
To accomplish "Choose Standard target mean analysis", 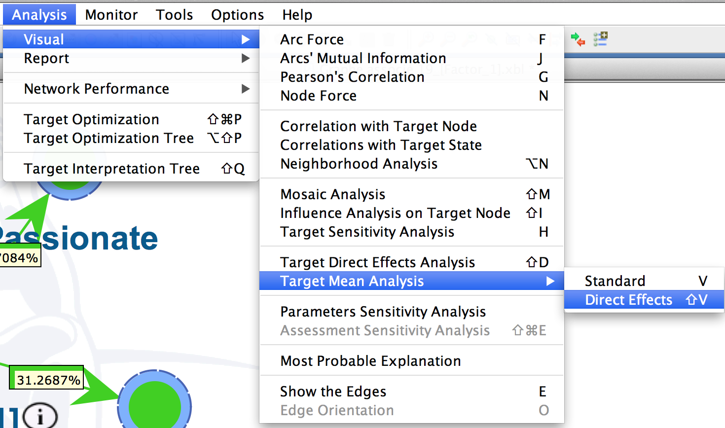I will click(x=644, y=281).
